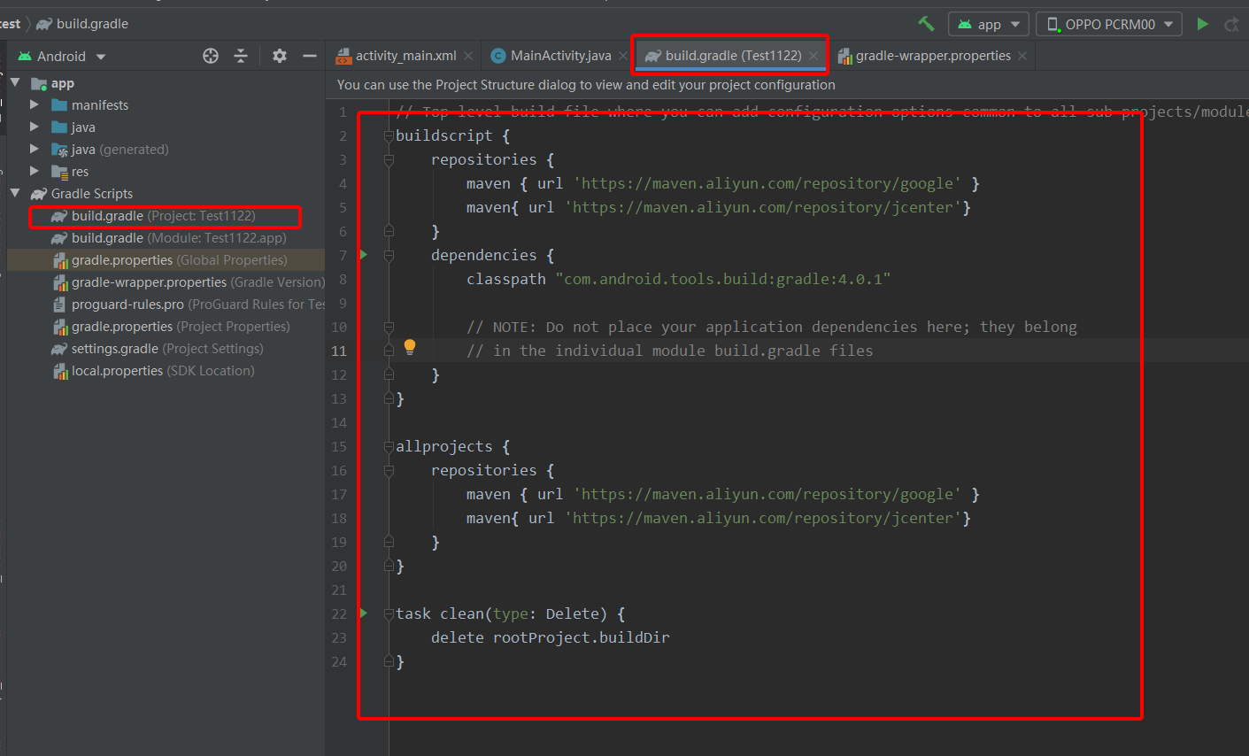Expand the res folder
This screenshot has height=756, width=1249.
[35, 171]
